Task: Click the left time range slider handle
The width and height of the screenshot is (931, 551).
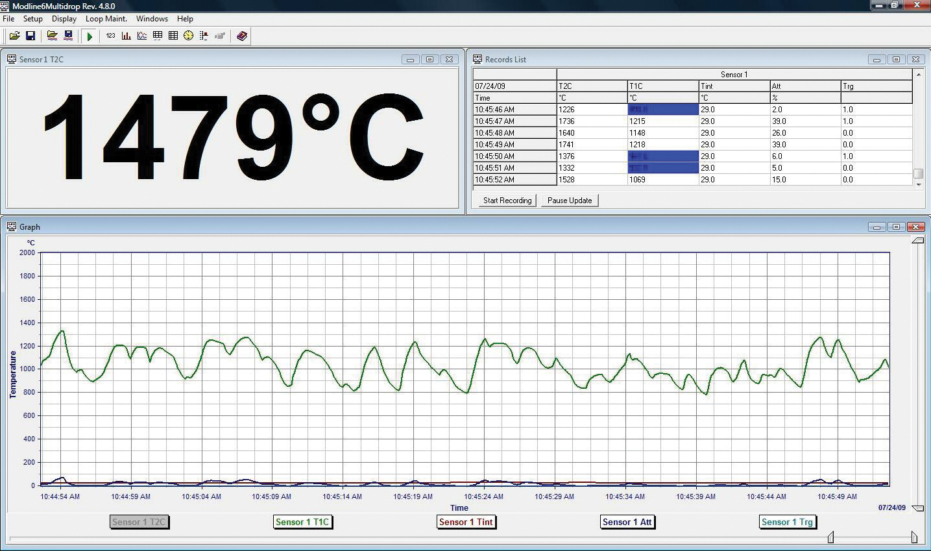Action: click(830, 537)
